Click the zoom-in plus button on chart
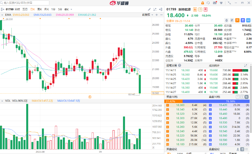 157,15
